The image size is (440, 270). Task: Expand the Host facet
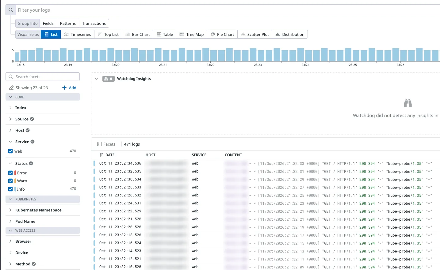[x=10, y=130]
